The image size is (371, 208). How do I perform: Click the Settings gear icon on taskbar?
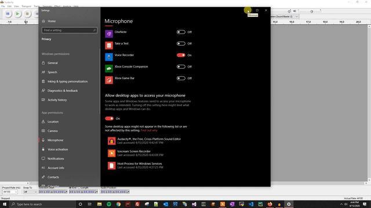click(x=289, y=204)
